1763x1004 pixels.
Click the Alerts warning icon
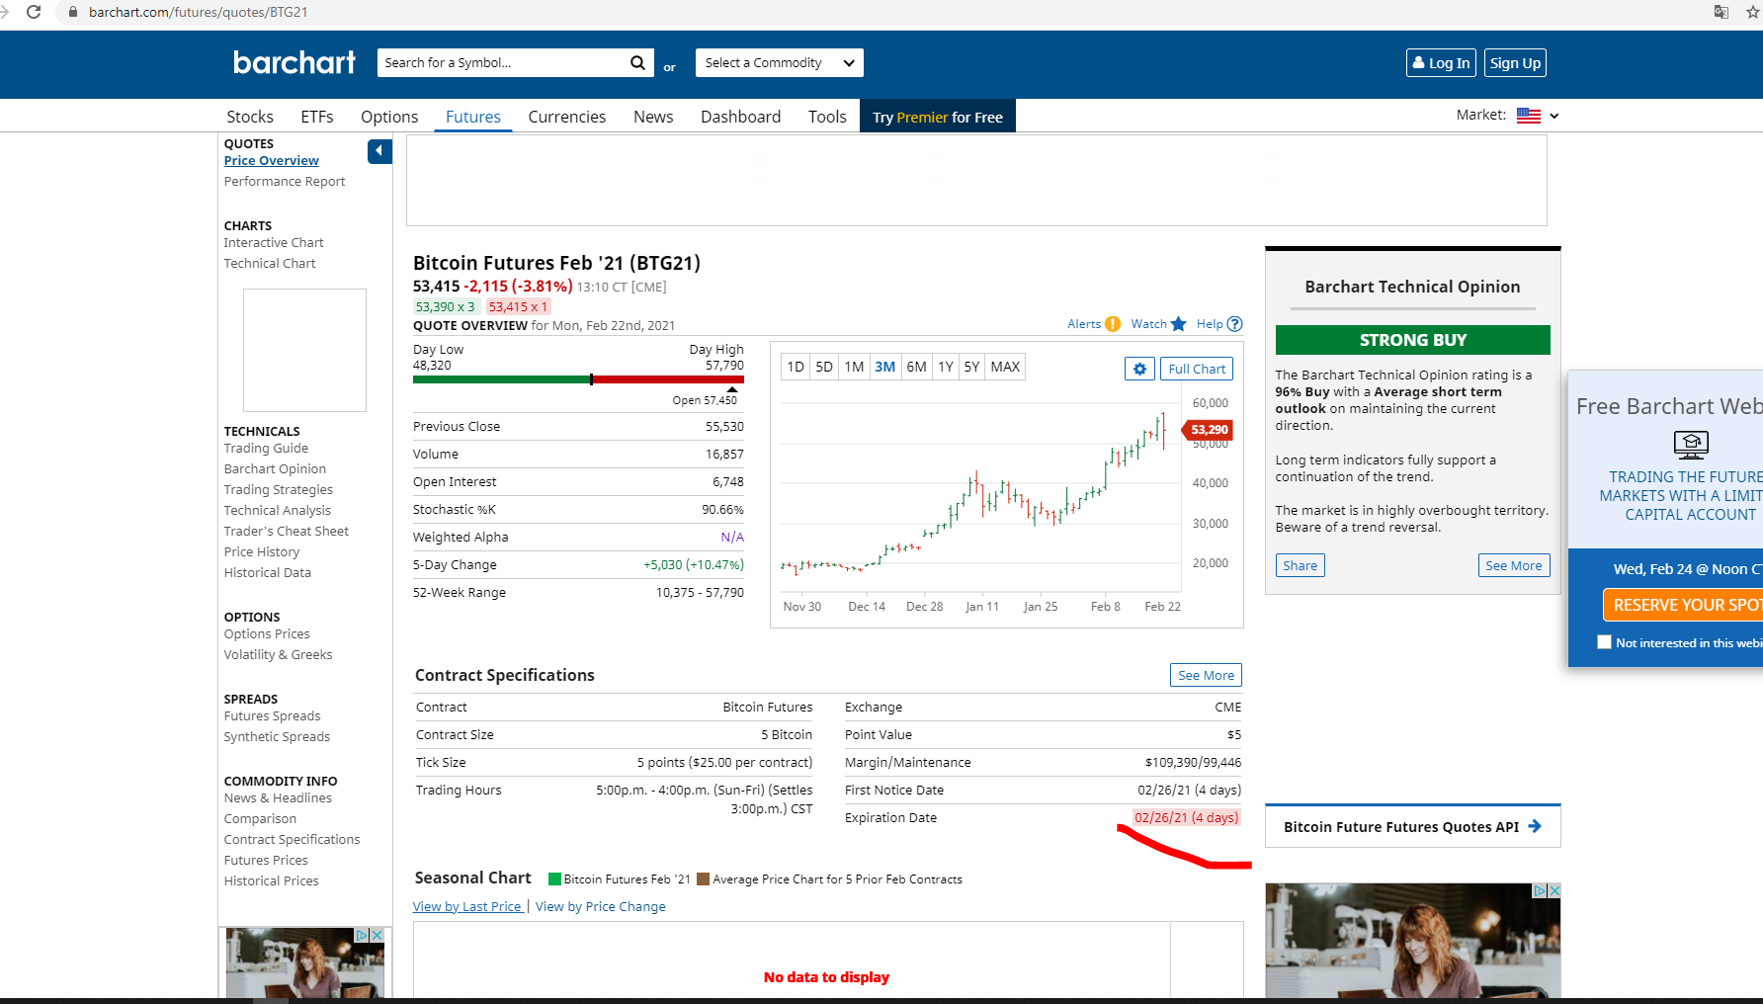click(x=1112, y=323)
